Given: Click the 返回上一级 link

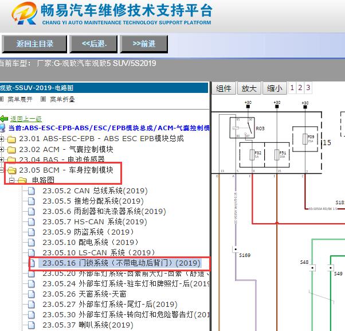Looking at the screenshot, I should click(26, 119).
